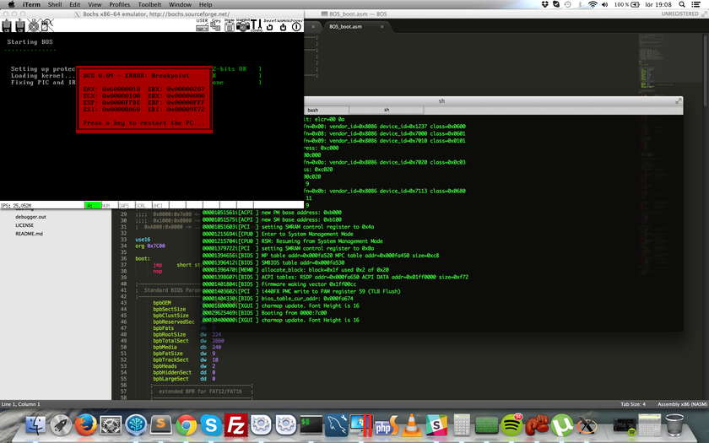Image resolution: width=709 pixels, height=443 pixels.
Task: Open the Profiles menu in iTerm
Action: click(119, 4)
